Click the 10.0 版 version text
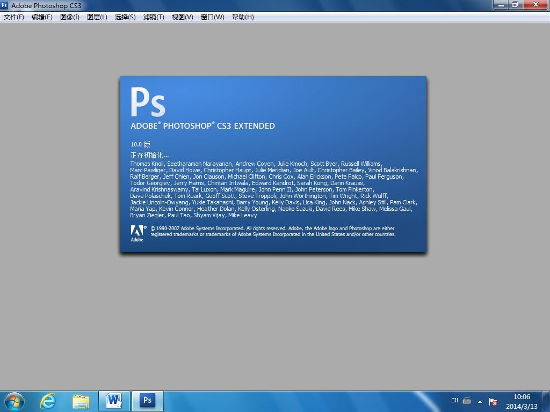The width and height of the screenshot is (550, 412). (x=140, y=144)
